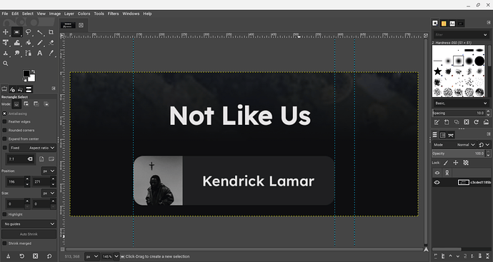The width and height of the screenshot is (493, 262).
Task: Restore tool preset in tool options
Action: tap(21, 256)
